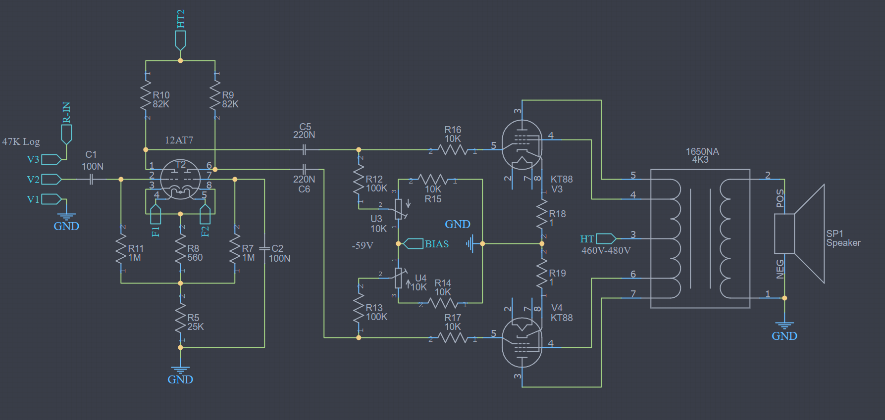Select resistor R11 1M

[121, 248]
